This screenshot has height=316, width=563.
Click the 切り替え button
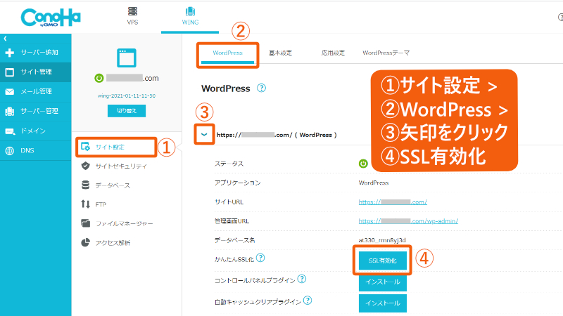(x=127, y=111)
